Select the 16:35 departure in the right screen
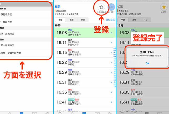Screen dimensions: 169x114 (x=143, y=92)
